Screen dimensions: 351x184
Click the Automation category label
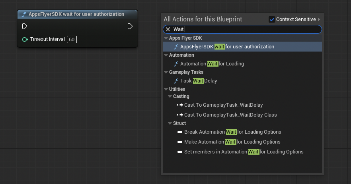(x=181, y=55)
